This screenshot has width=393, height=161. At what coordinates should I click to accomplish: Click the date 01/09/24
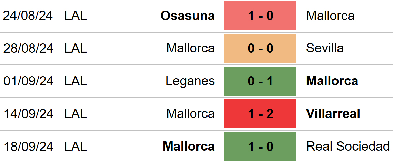(x=28, y=81)
